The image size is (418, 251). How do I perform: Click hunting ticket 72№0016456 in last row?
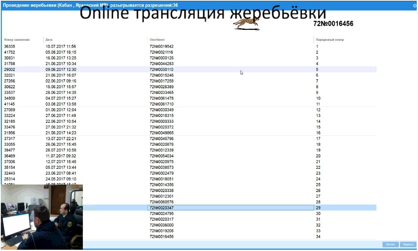161,236
